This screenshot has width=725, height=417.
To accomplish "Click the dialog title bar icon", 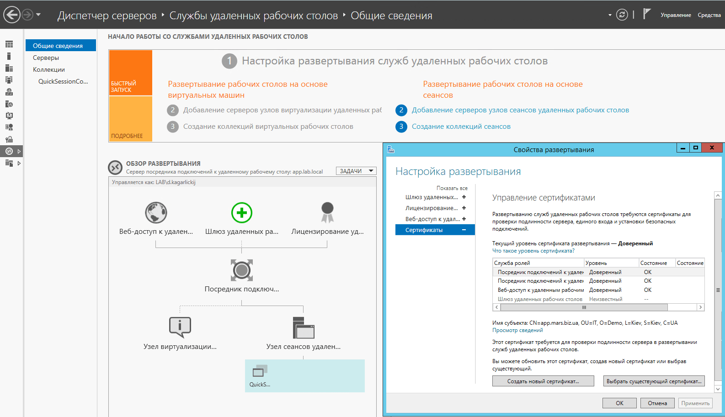I will 391,149.
